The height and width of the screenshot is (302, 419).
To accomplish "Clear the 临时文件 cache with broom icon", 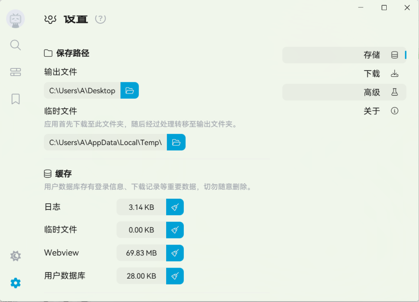I will tap(175, 230).
